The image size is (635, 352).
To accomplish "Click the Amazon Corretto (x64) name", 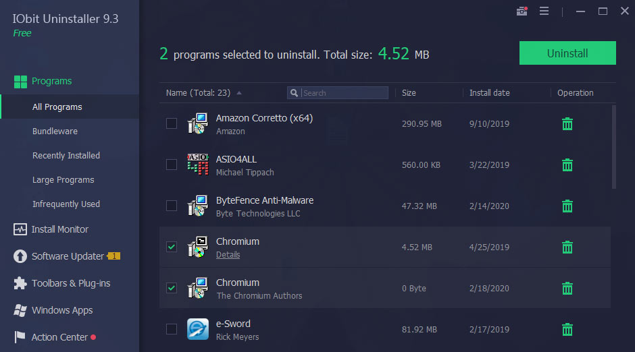I will pyautogui.click(x=264, y=118).
